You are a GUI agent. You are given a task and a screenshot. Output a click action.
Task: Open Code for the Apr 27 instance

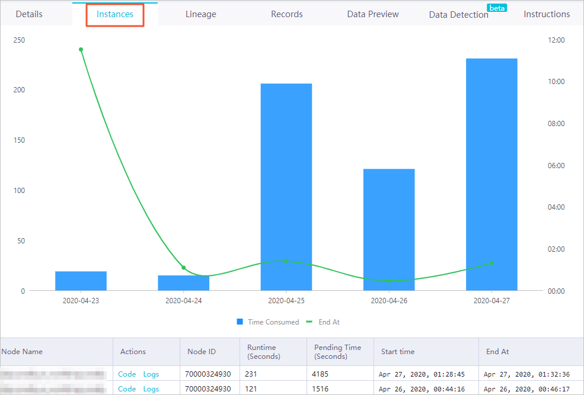127,374
